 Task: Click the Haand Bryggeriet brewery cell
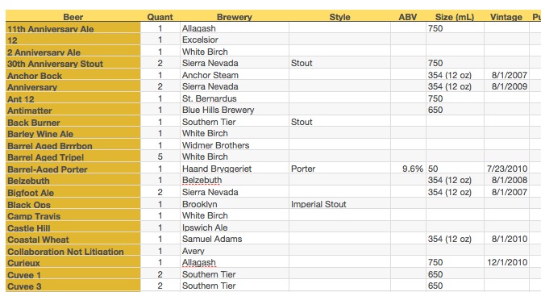point(235,169)
